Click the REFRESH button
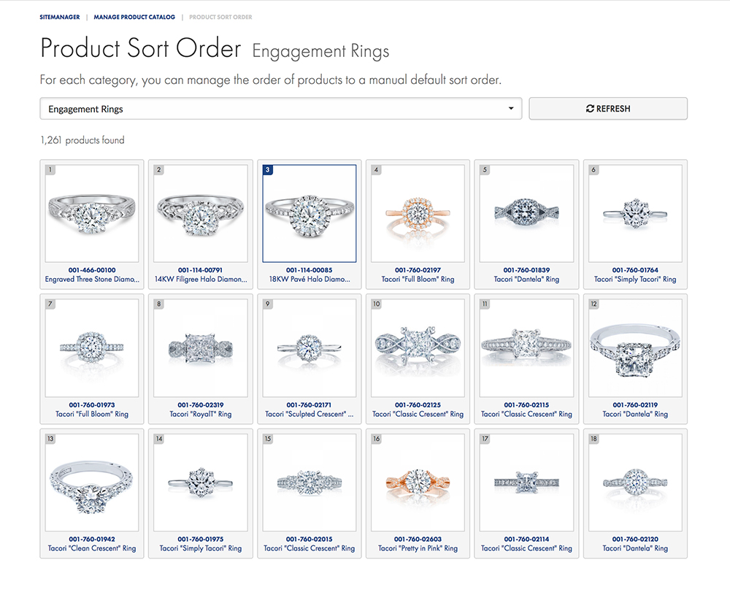730x595 pixels. coord(608,108)
